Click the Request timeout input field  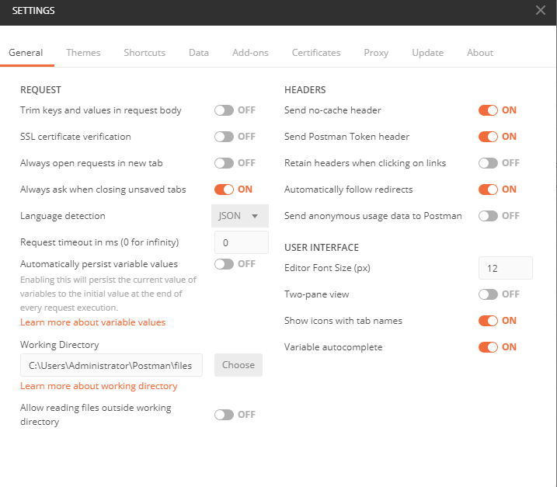(x=242, y=242)
